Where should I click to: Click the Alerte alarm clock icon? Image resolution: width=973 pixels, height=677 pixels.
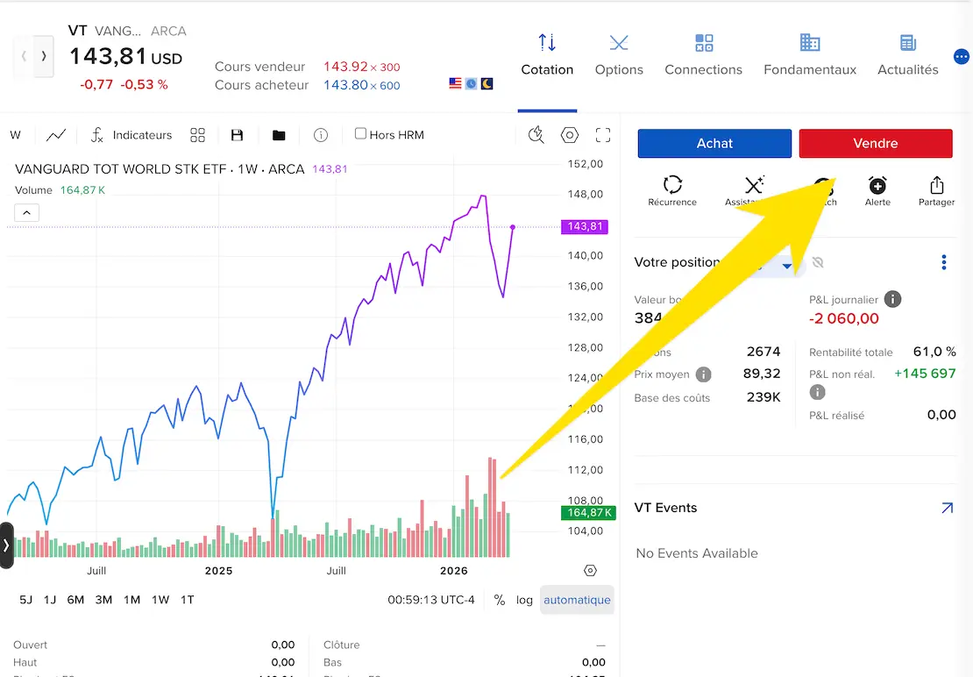click(x=877, y=186)
